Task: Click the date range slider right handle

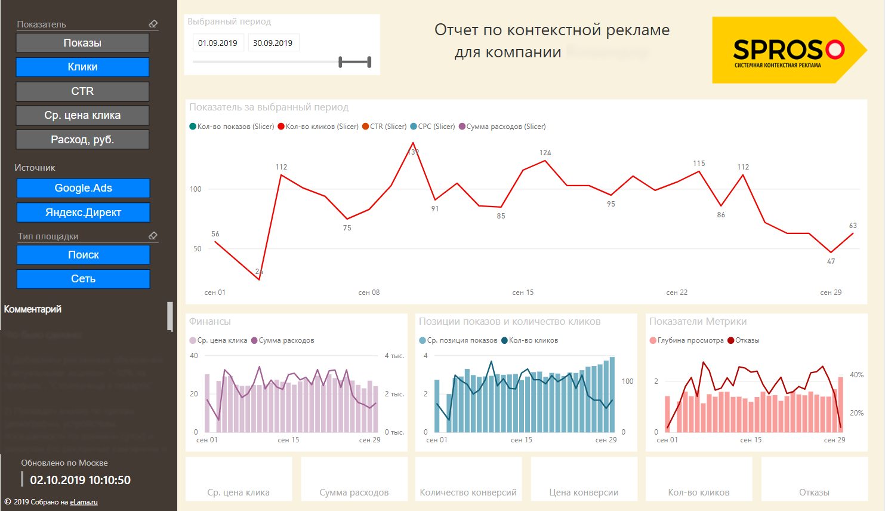Action: [x=369, y=62]
